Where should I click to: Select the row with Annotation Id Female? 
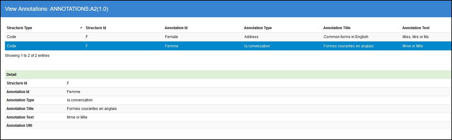point(172,37)
